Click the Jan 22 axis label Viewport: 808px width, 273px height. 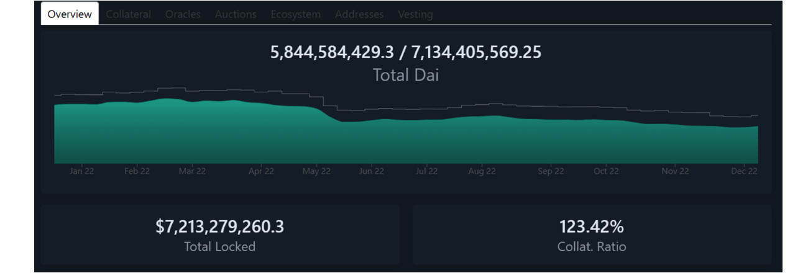point(82,171)
